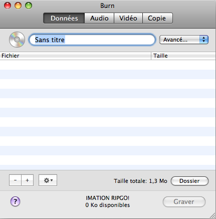
Task: Click the plus button to add a file
Action: coord(28,180)
